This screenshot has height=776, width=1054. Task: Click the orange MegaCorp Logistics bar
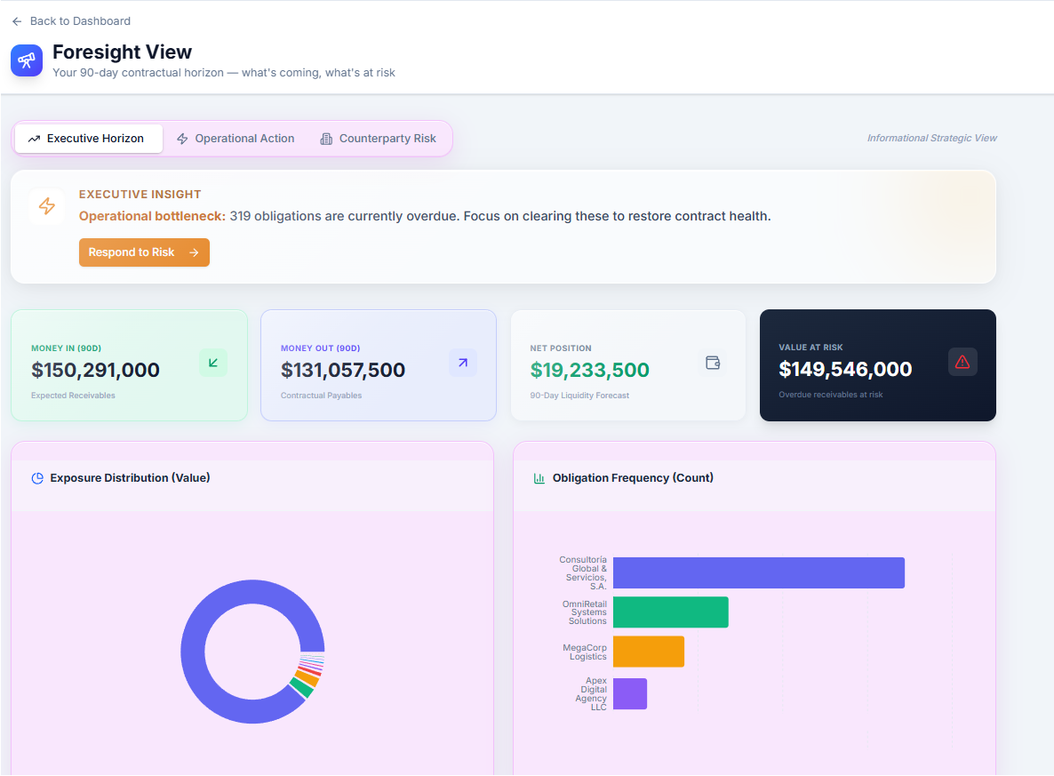pos(648,652)
